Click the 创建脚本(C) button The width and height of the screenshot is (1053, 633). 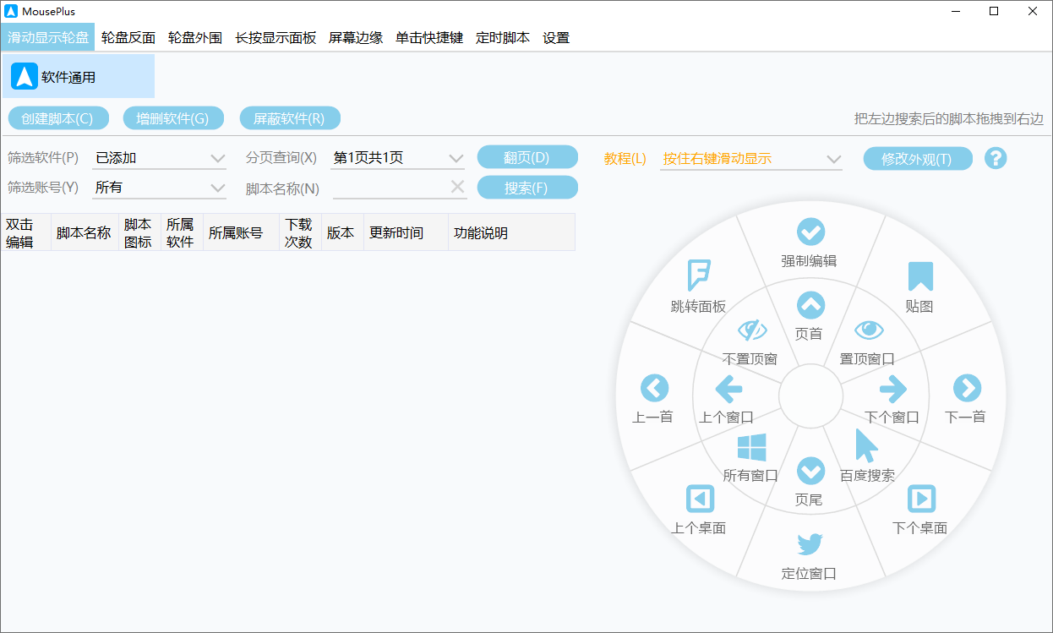(58, 117)
